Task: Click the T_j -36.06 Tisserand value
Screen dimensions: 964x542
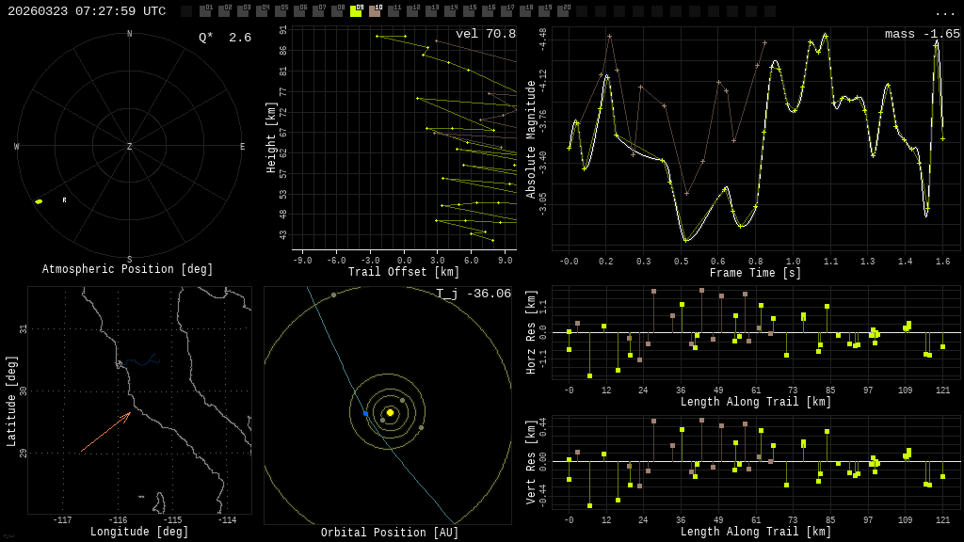Action: pos(474,294)
